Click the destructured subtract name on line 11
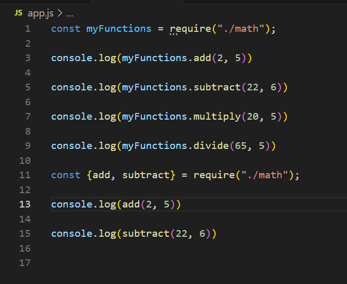 [146, 175]
